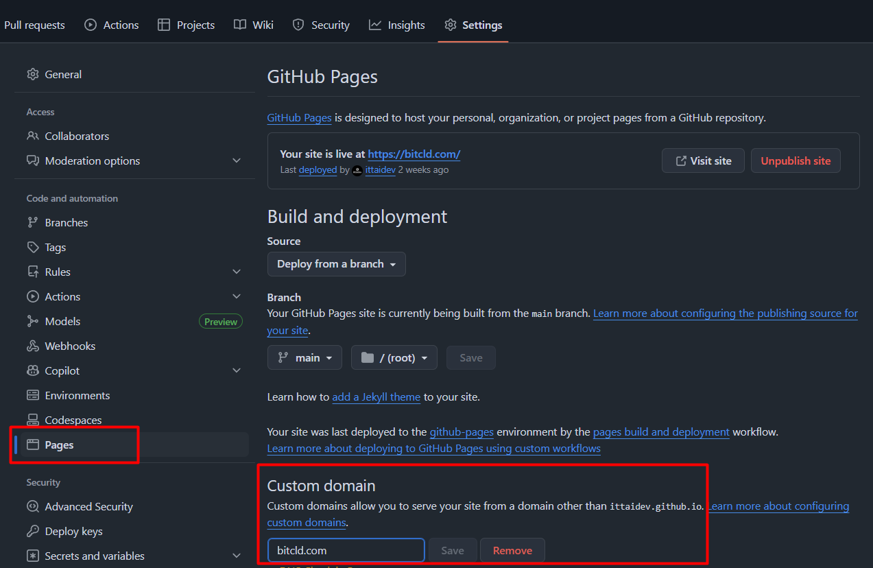Open the Moderation options expander
873x568 pixels.
[237, 160]
